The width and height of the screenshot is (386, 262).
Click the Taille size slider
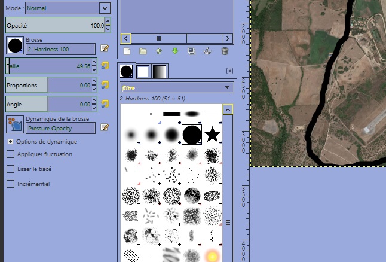click(x=48, y=66)
